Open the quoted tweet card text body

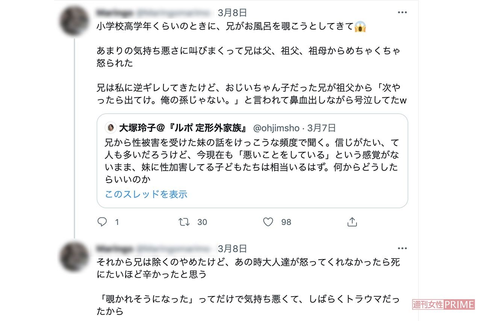(251, 160)
